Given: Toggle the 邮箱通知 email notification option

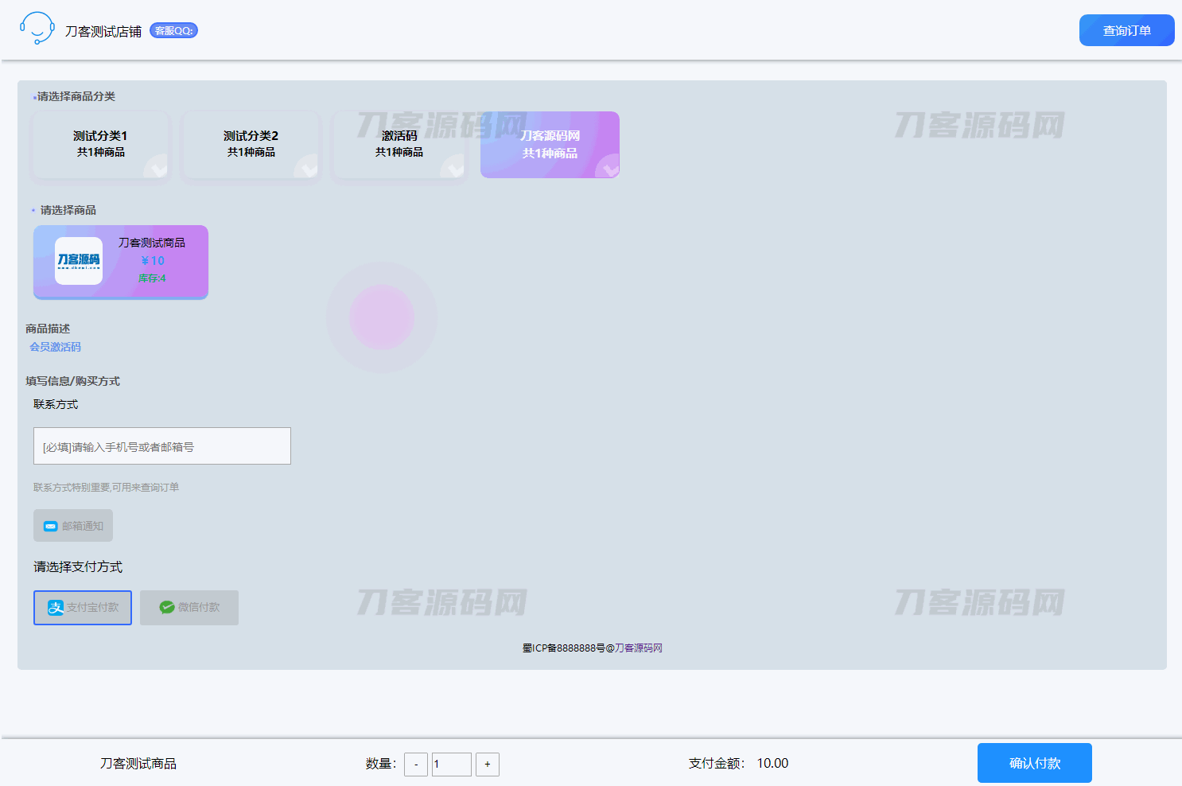Looking at the screenshot, I should pyautogui.click(x=73, y=526).
